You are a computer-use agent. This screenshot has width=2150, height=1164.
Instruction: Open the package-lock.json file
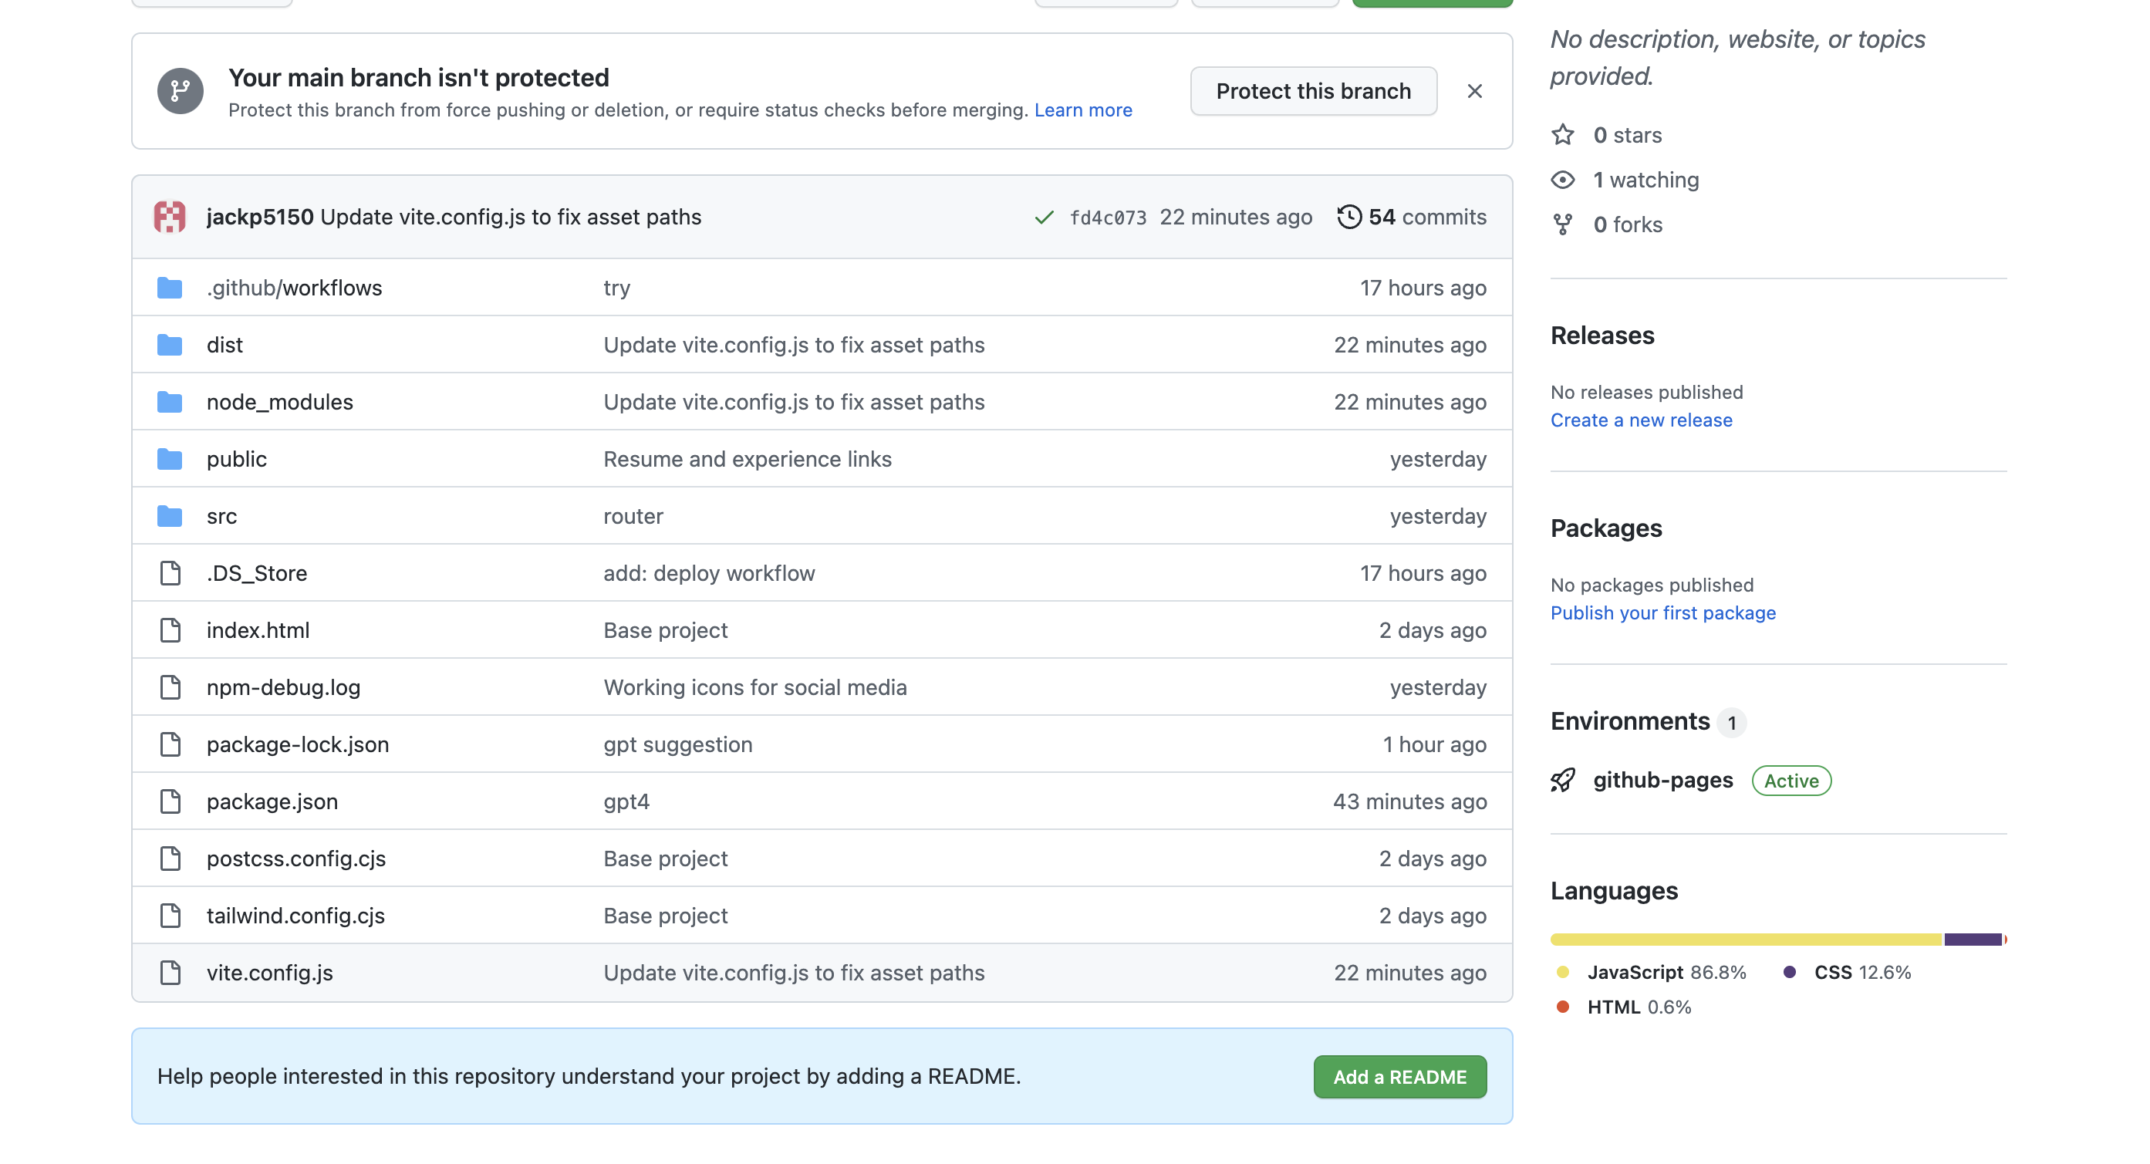coord(297,744)
